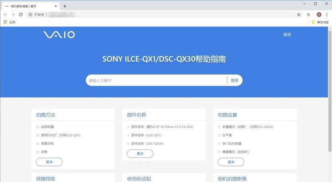The height and width of the screenshot is (182, 332).
Task: Open the 连续拍摄 article
Action: 47,127
